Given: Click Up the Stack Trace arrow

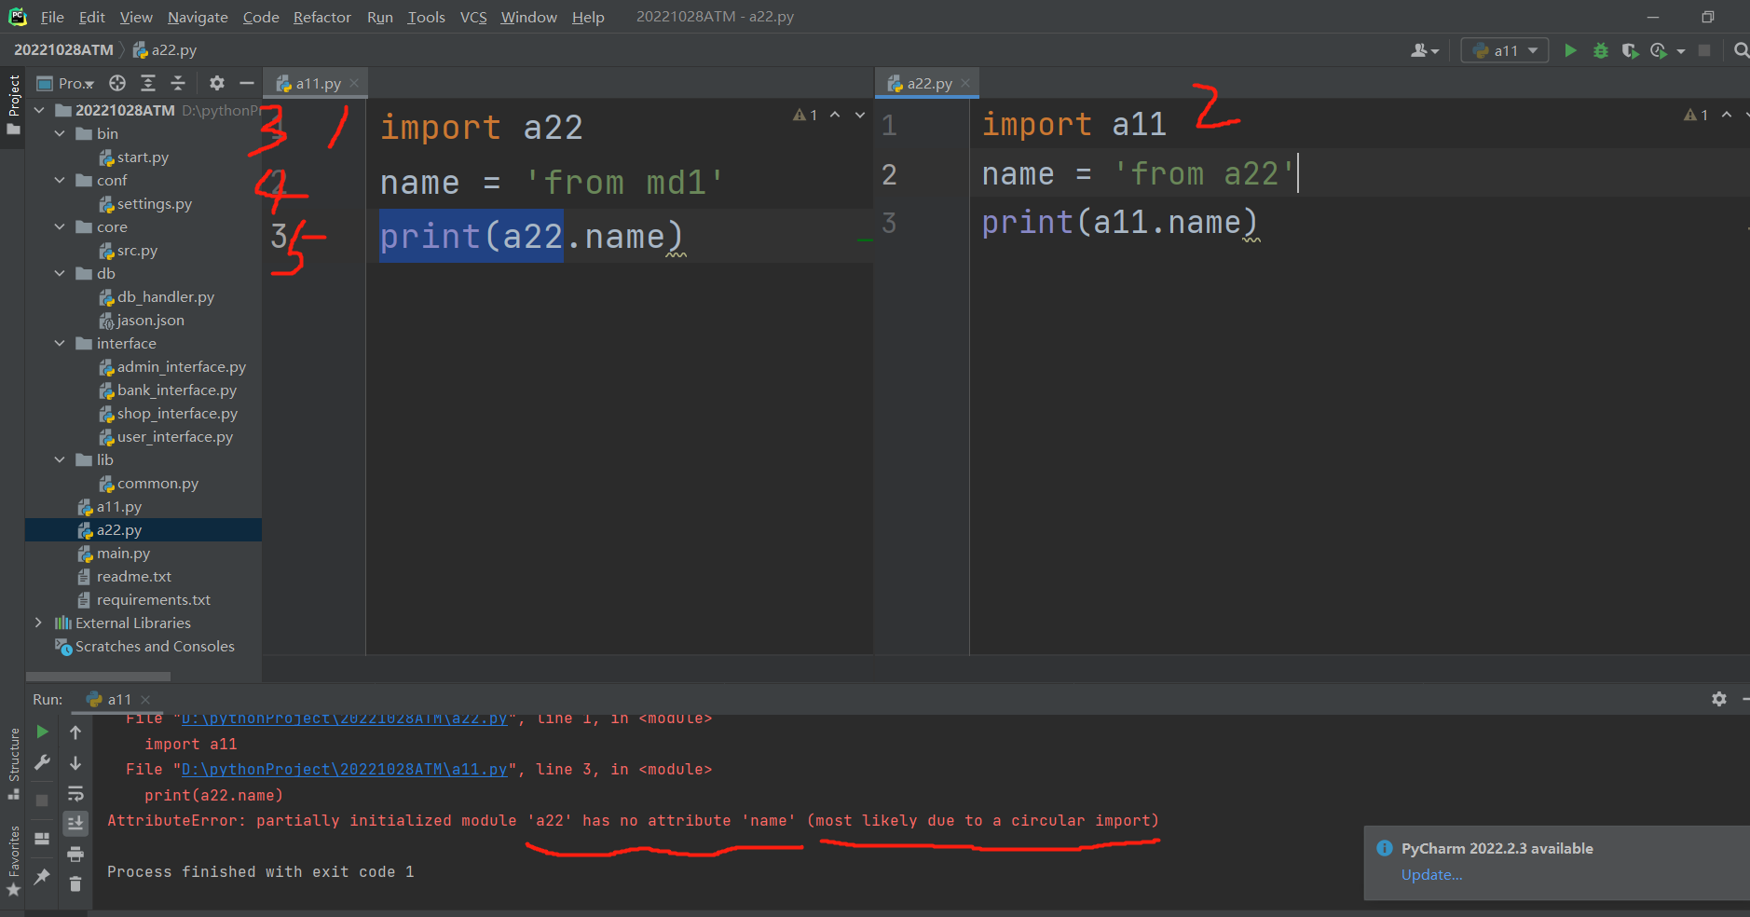Looking at the screenshot, I should [x=75, y=732].
